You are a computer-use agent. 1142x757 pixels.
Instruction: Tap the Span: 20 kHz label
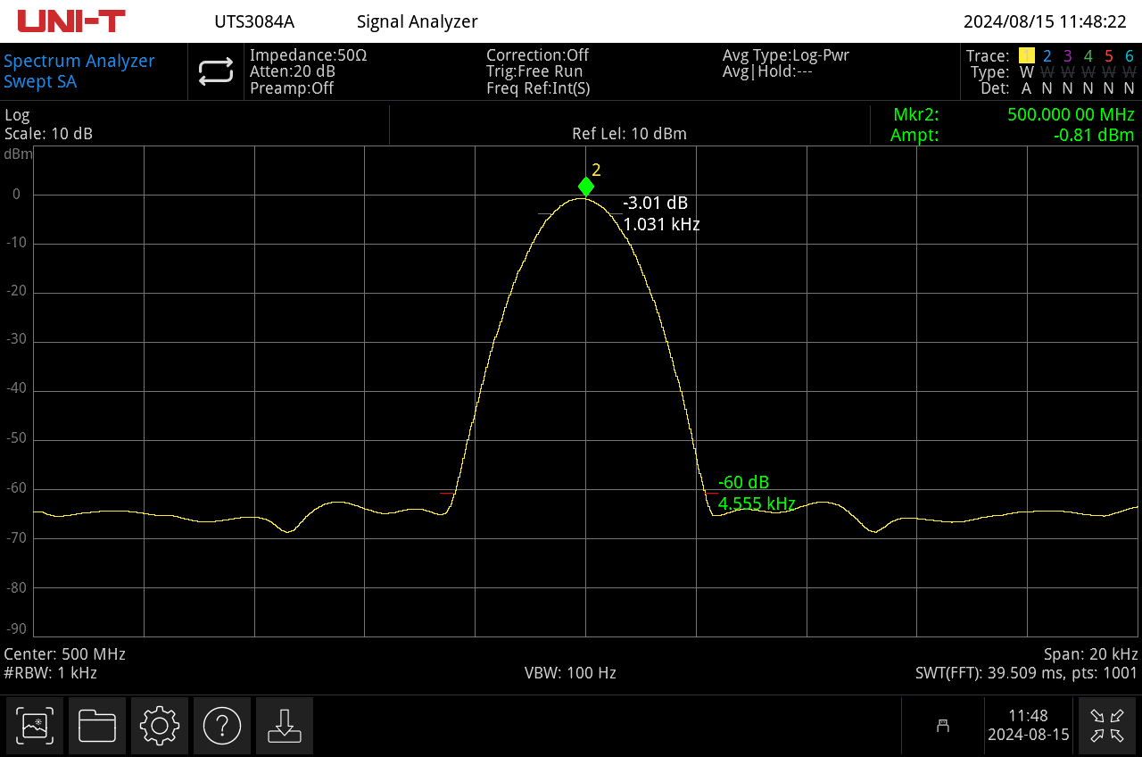pos(1090,653)
